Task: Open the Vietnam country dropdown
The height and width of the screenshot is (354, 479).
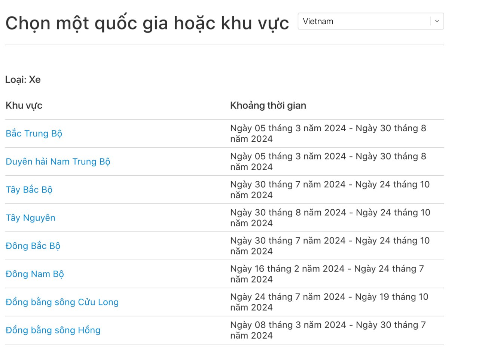Action: 371,21
